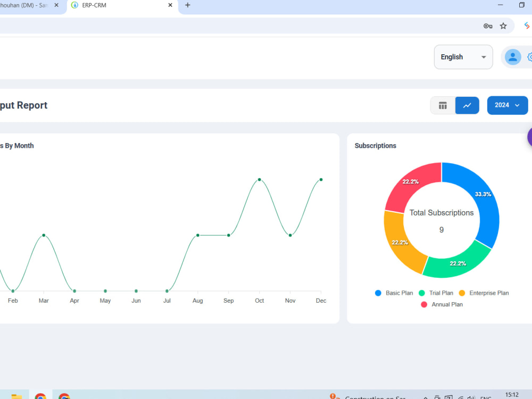Close the ERP-CRM tab

[x=170, y=5]
